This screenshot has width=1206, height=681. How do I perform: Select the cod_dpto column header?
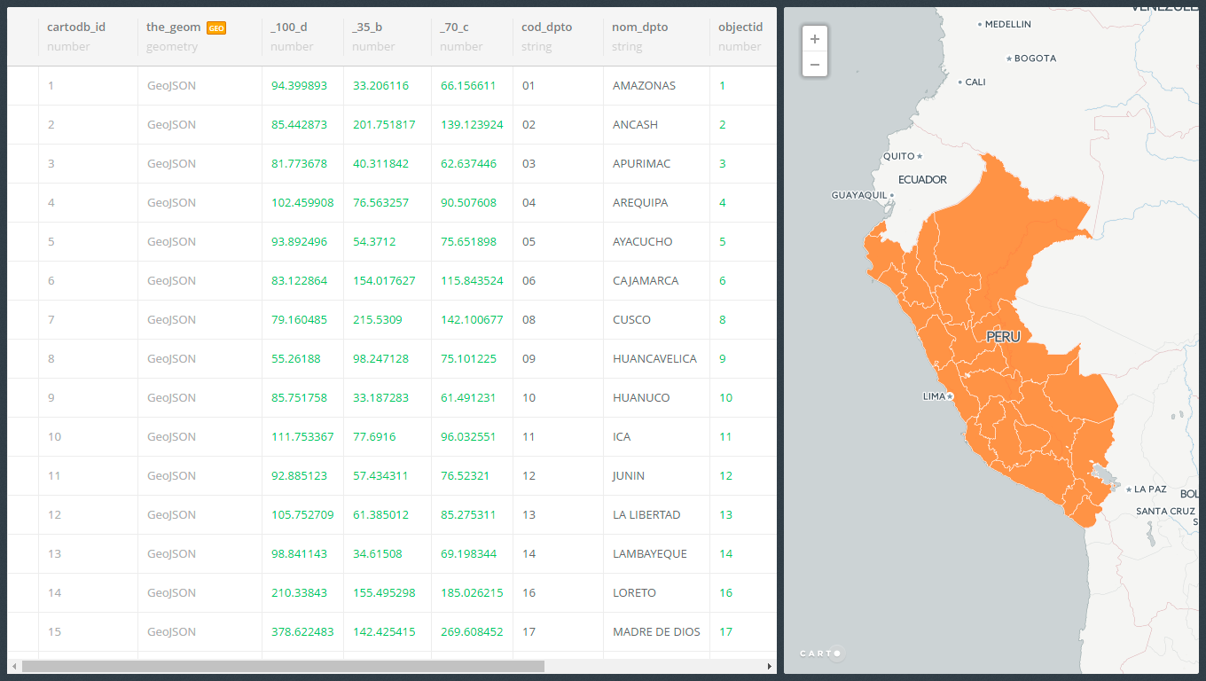[547, 27]
